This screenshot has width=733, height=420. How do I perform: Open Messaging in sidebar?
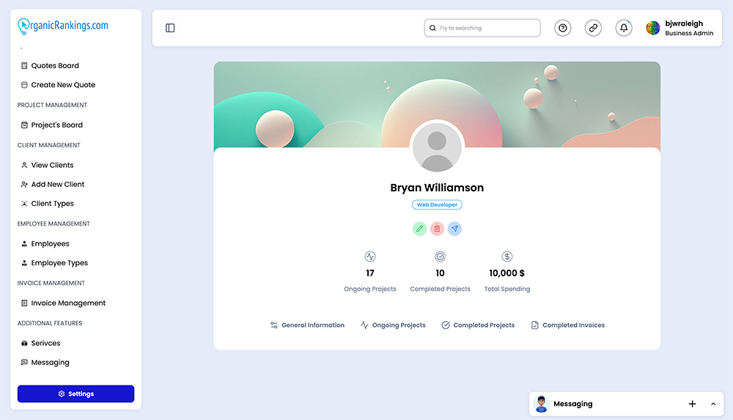(x=45, y=363)
